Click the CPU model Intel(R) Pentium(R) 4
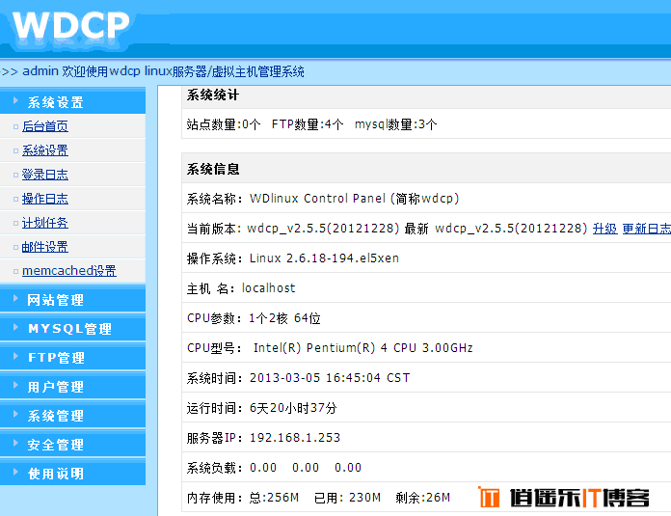 tap(362, 348)
